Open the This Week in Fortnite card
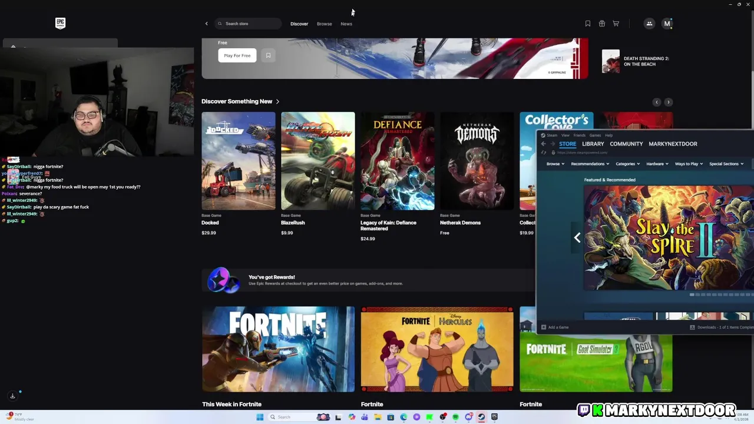The width and height of the screenshot is (754, 424). pyautogui.click(x=278, y=349)
